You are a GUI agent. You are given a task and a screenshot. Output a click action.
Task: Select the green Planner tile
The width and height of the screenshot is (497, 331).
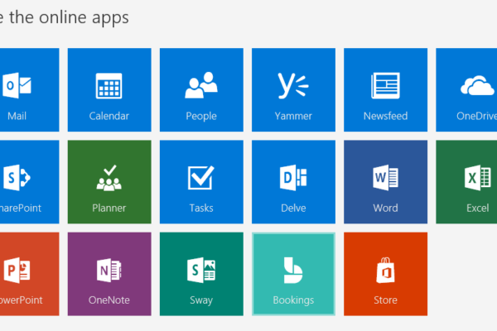coord(109,182)
